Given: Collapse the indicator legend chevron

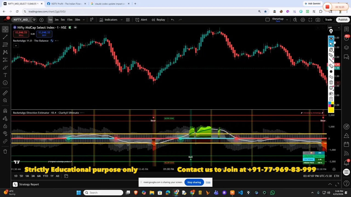Looking at the screenshot, I should [x=16, y=46].
